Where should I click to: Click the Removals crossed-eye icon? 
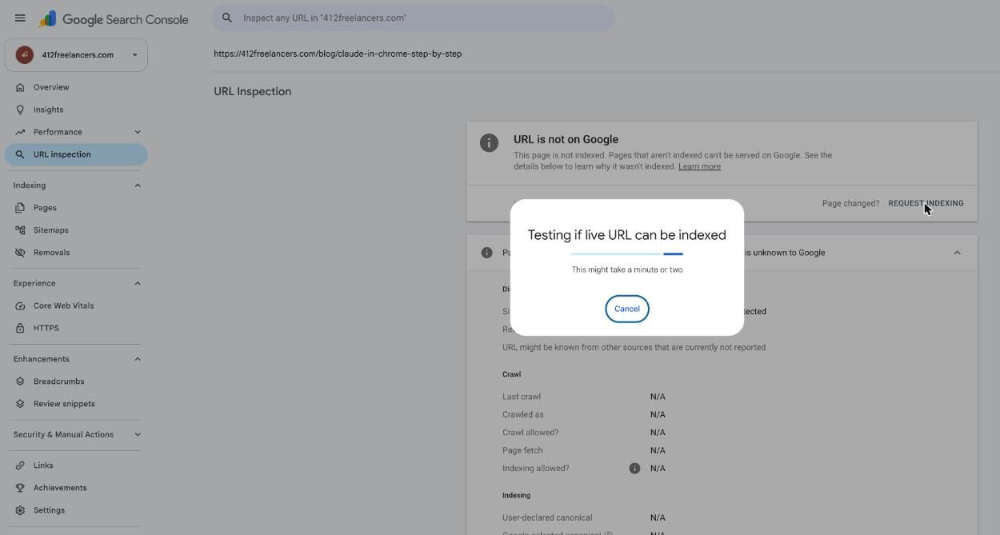point(20,253)
